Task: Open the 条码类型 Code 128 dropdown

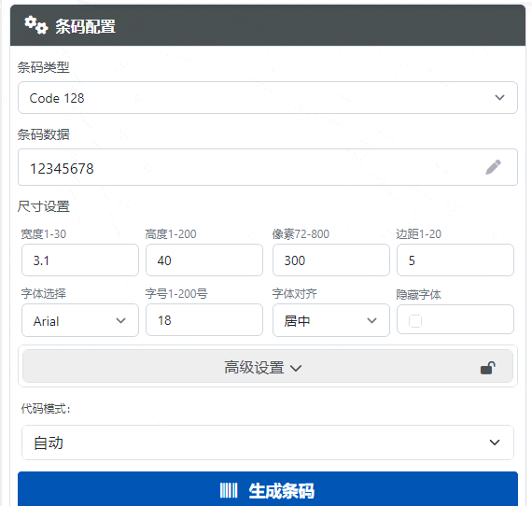Action: point(268,98)
